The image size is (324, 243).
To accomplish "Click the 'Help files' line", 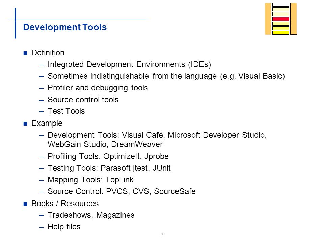I will click(64, 227).
